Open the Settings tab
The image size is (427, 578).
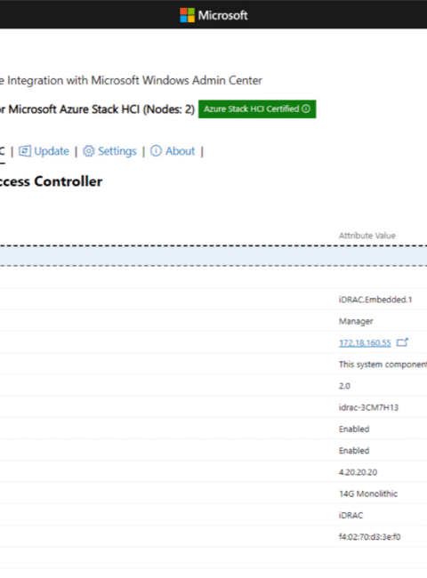pyautogui.click(x=109, y=151)
